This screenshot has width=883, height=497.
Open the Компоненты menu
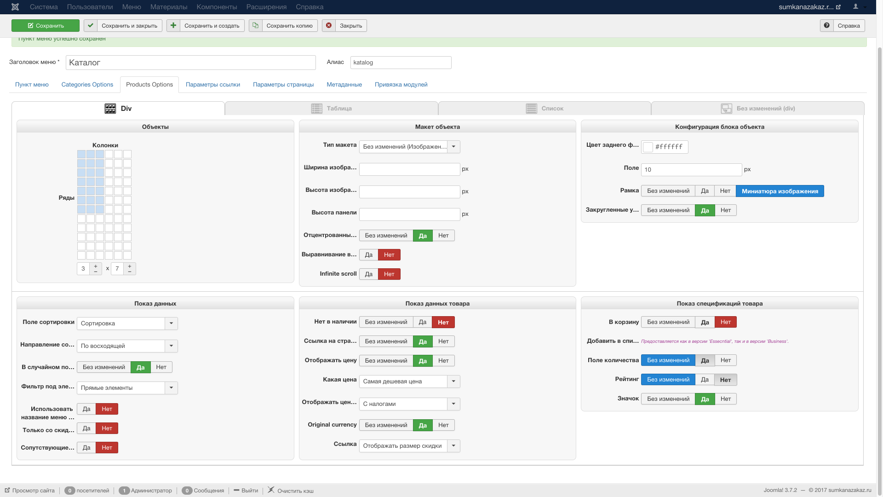[217, 7]
